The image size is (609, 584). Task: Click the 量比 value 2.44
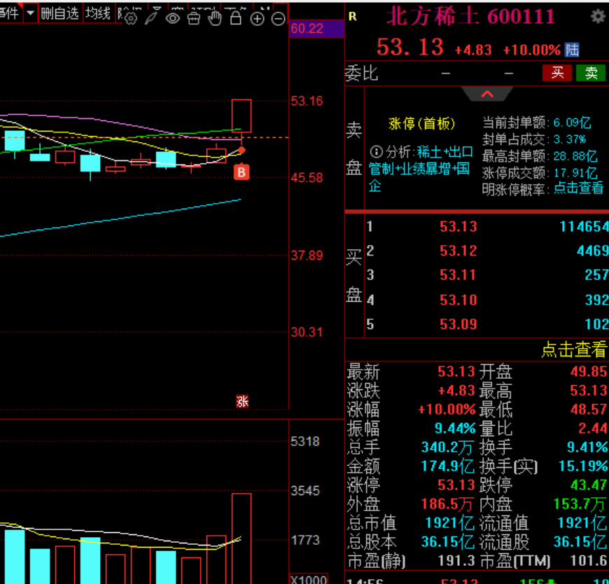click(593, 428)
